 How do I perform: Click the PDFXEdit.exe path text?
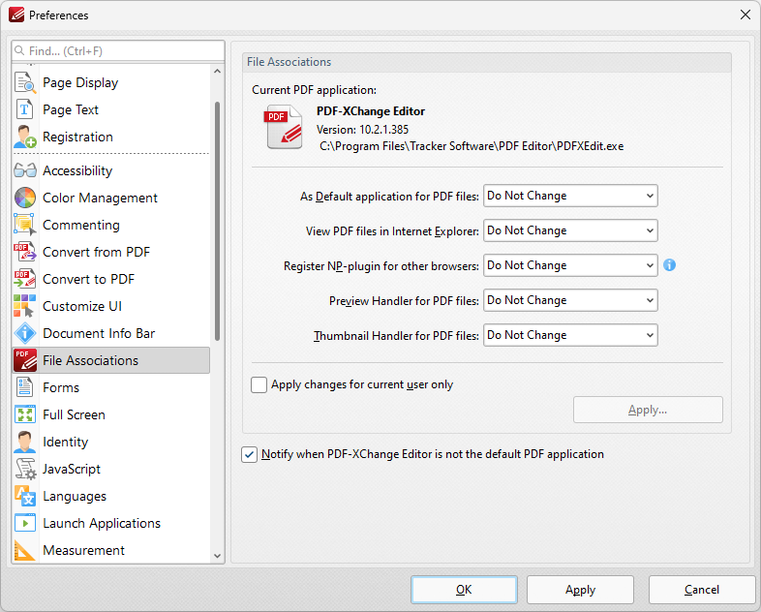point(472,146)
